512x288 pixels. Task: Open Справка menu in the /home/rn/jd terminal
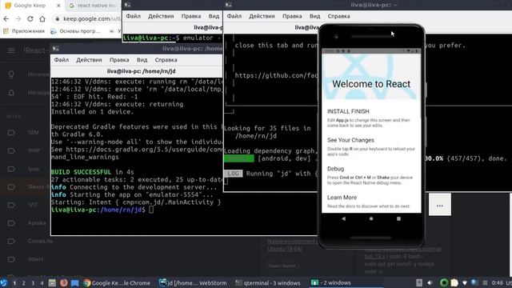coord(166,60)
